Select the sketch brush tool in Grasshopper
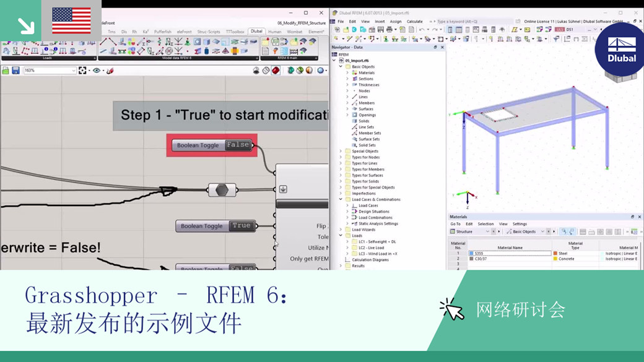 pos(110,71)
